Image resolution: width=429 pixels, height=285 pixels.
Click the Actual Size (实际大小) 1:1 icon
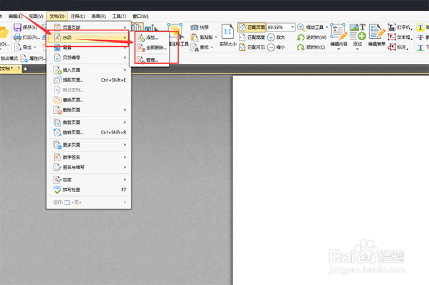pyautogui.click(x=228, y=32)
